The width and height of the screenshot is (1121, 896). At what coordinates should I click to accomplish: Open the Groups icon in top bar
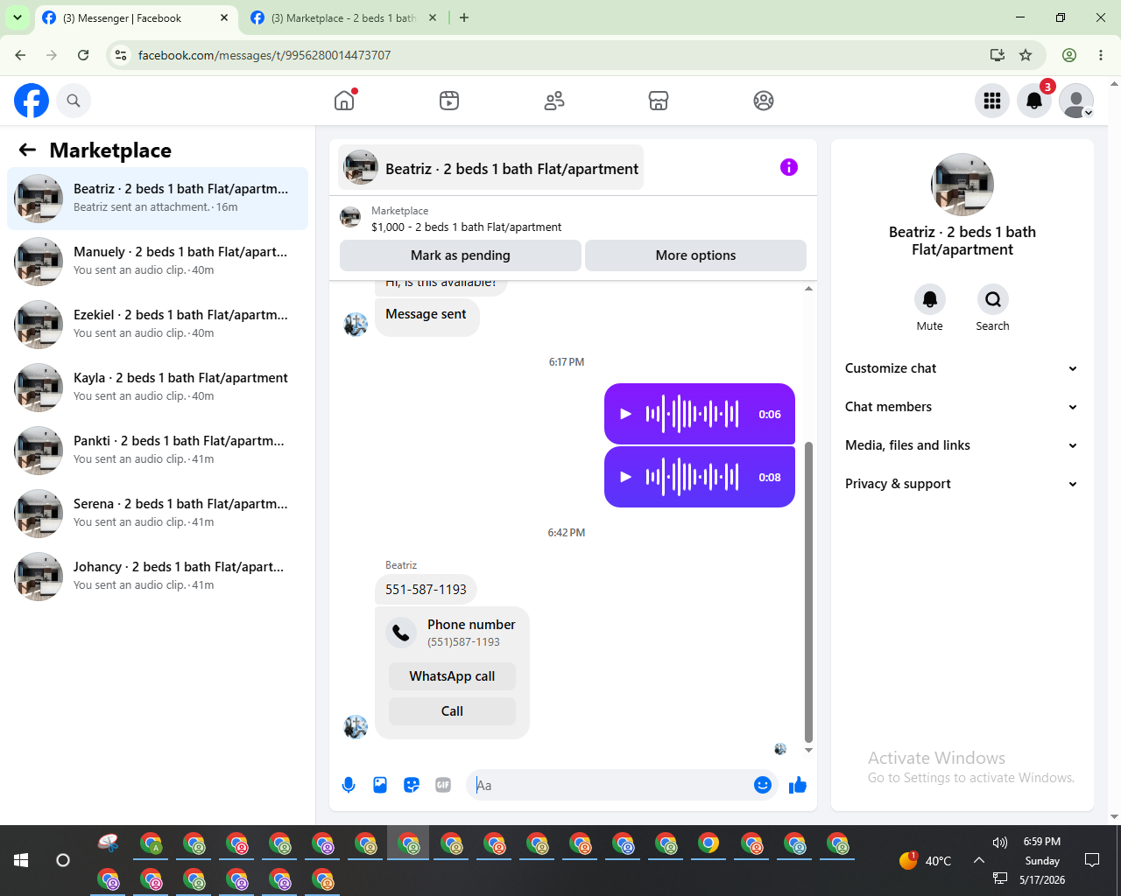pos(764,101)
